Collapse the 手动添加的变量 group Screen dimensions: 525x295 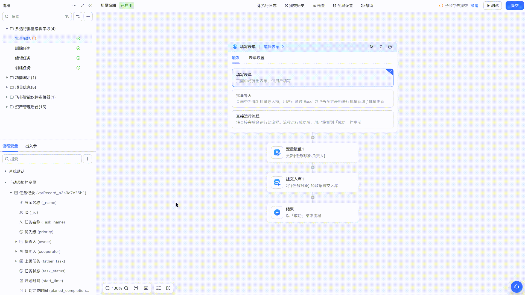(5, 182)
